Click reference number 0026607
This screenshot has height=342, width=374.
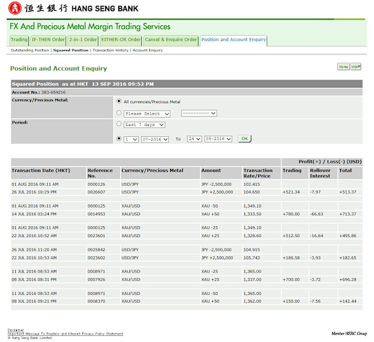point(97,192)
